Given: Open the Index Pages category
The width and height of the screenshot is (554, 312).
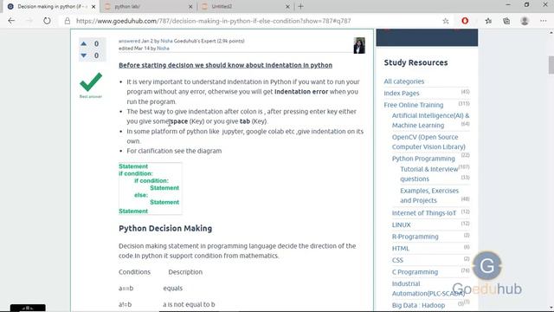Looking at the screenshot, I should (x=402, y=93).
